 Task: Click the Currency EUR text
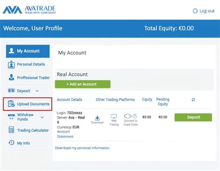[x=68, y=127]
